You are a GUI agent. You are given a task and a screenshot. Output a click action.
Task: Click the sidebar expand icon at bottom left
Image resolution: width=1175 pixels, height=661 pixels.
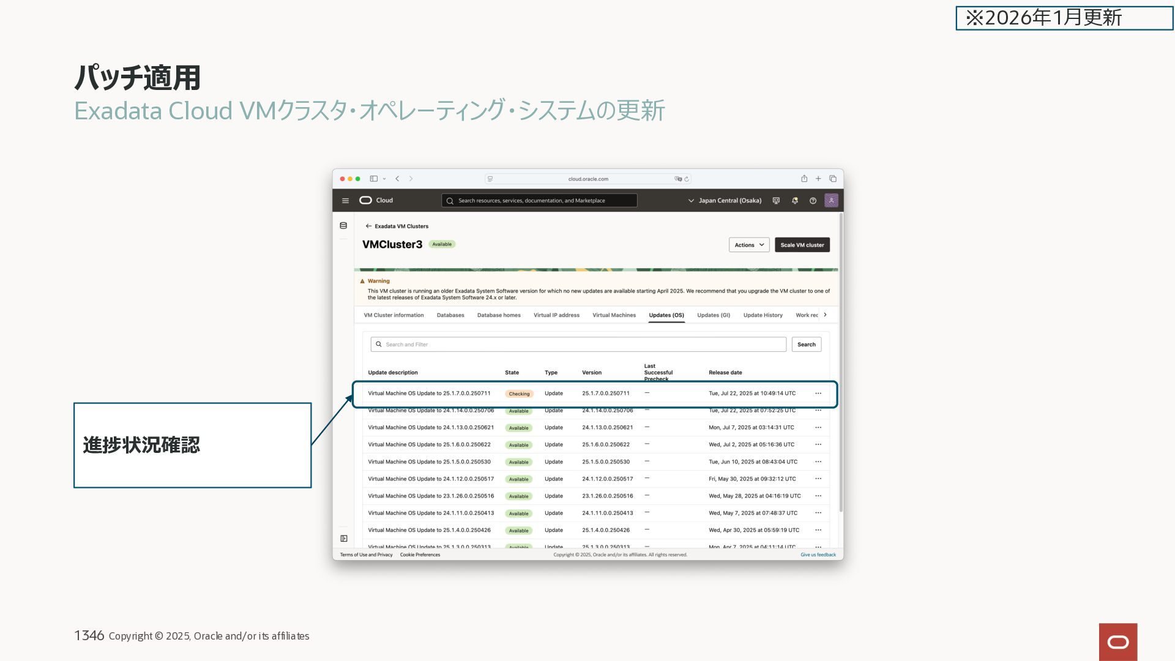coord(344,539)
